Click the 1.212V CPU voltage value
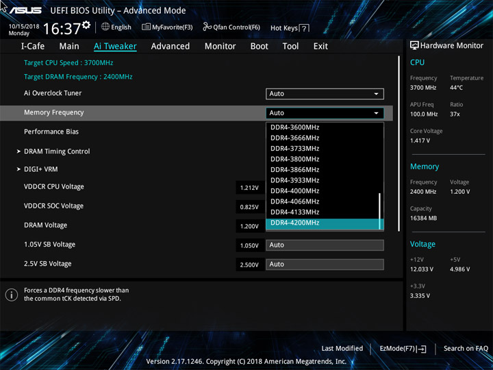This screenshot has height=370, width=493. point(249,188)
